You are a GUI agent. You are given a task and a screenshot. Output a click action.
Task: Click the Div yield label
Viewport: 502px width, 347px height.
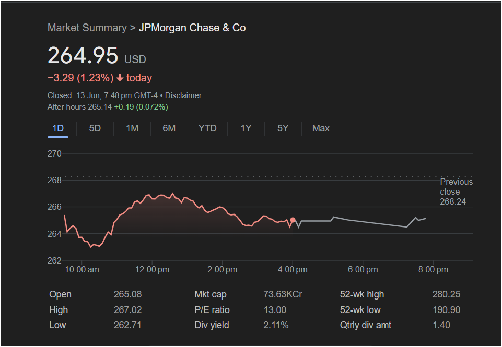pos(212,325)
